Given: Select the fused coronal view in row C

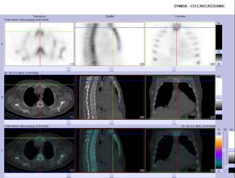Looking at the screenshot, I should coord(180,150).
